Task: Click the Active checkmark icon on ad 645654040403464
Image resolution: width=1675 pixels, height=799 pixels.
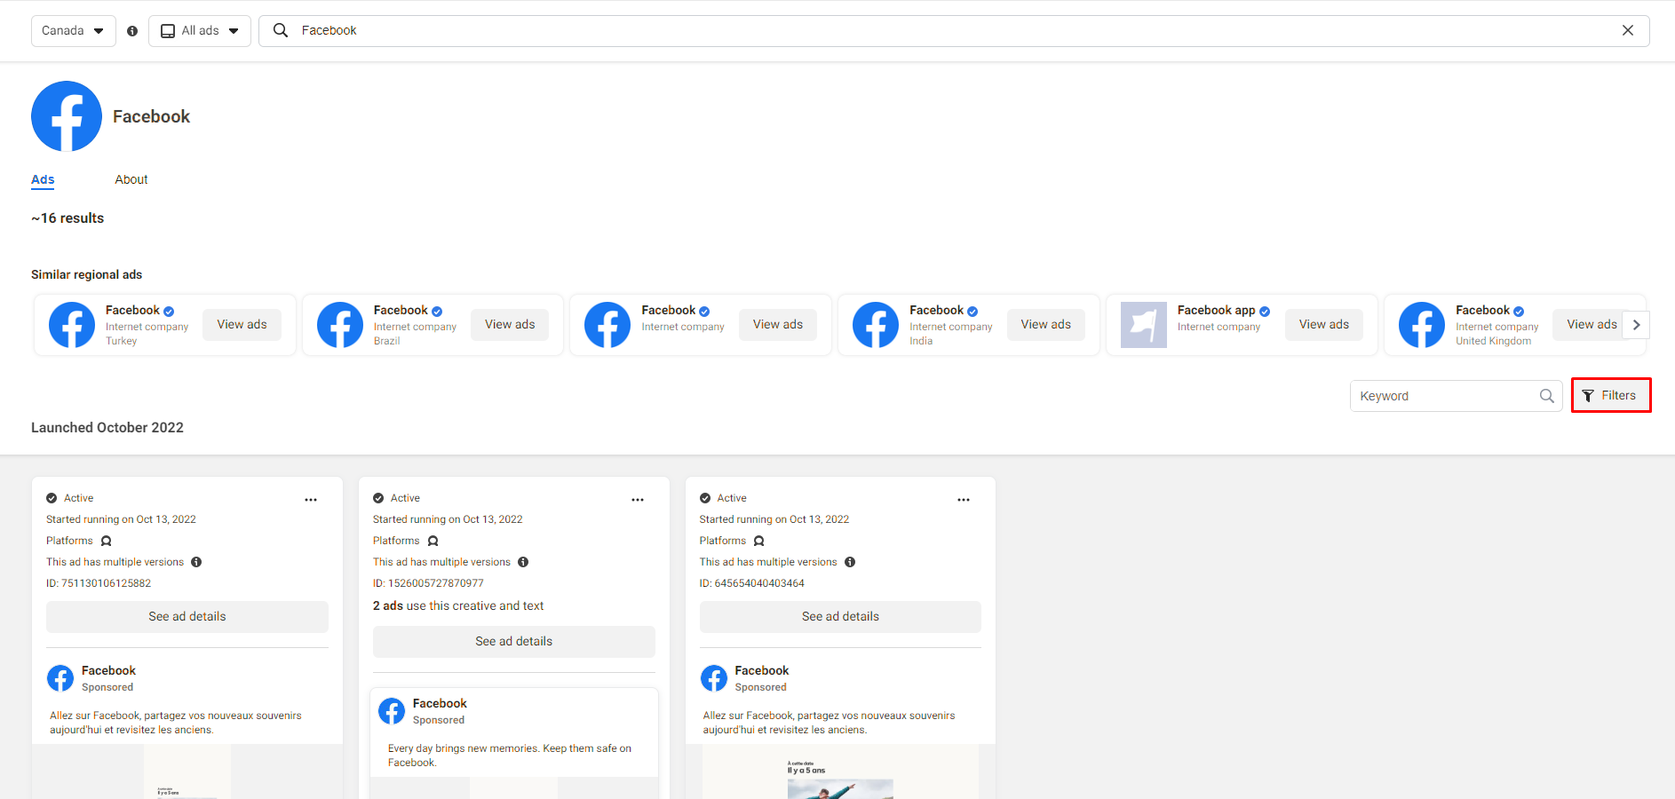Action: coord(705,498)
